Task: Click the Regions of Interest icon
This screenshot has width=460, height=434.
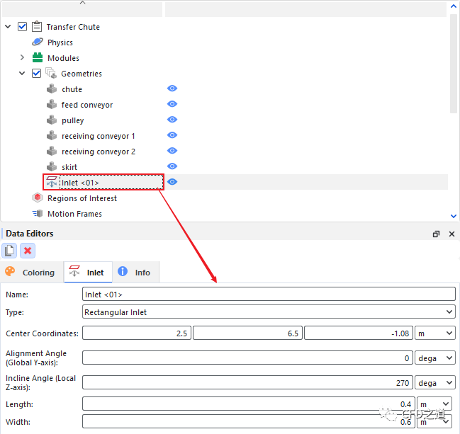Action: pos(38,198)
